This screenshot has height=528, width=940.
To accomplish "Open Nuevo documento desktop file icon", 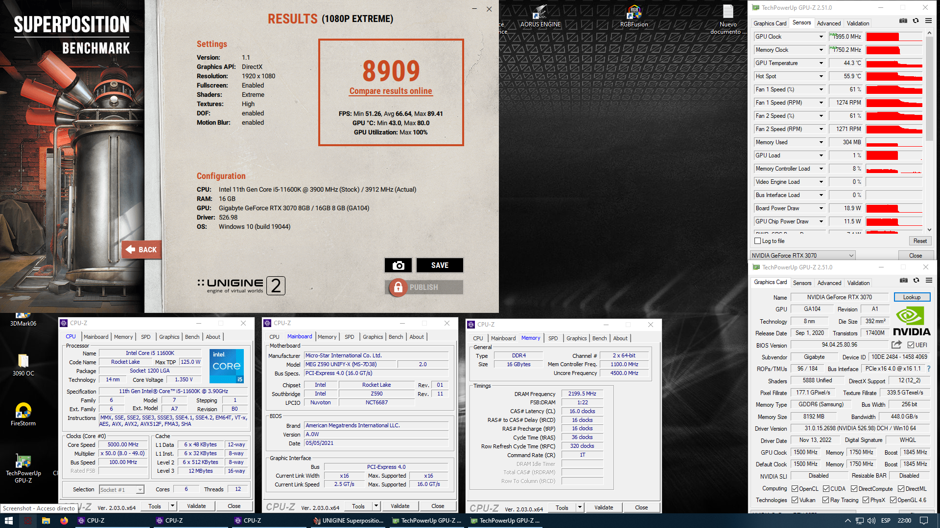I will click(728, 20).
